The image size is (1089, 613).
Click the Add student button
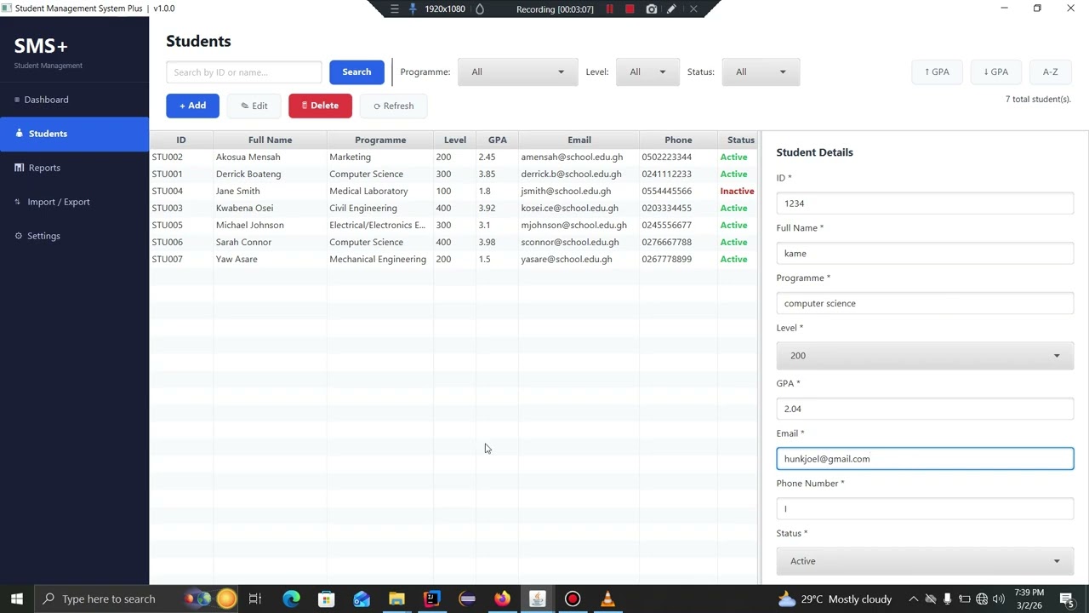tap(192, 106)
